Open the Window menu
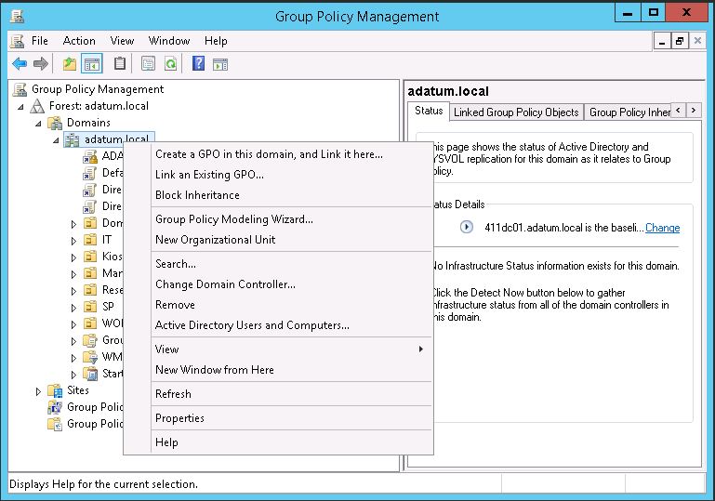The height and width of the screenshot is (501, 715). coord(169,41)
